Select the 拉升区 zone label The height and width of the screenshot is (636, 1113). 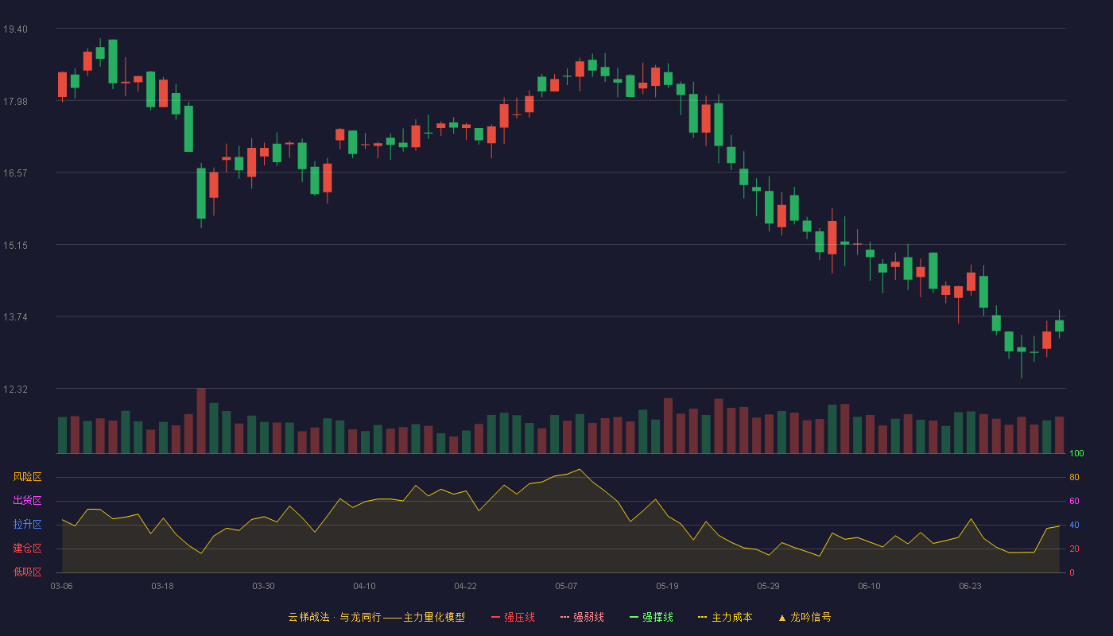pos(27,525)
